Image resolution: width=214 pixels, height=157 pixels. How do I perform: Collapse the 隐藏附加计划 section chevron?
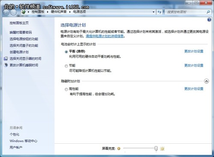[206, 81]
